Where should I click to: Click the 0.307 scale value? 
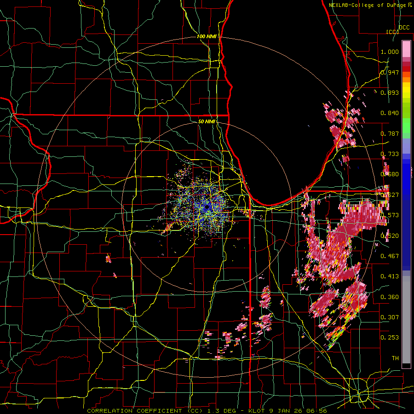[390, 317]
